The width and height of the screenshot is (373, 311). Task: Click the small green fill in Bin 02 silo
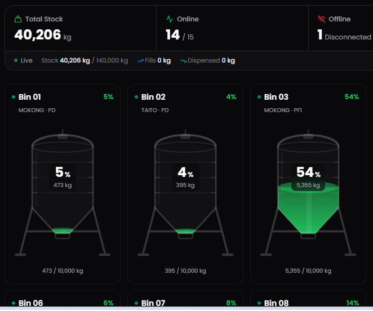click(x=185, y=230)
